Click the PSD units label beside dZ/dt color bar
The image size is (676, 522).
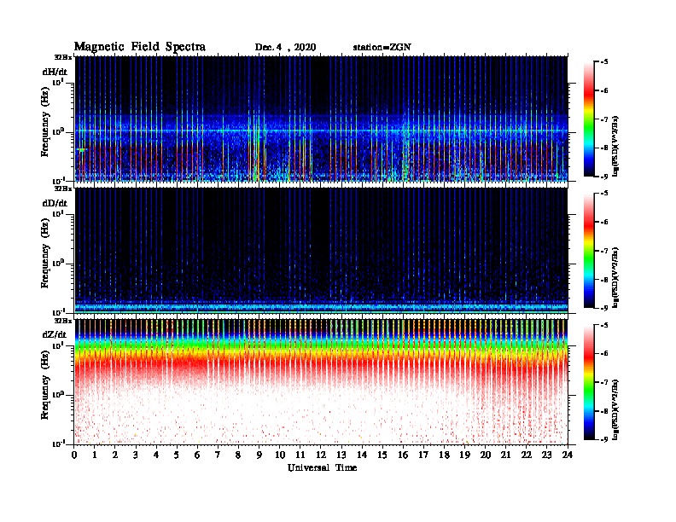(615, 409)
